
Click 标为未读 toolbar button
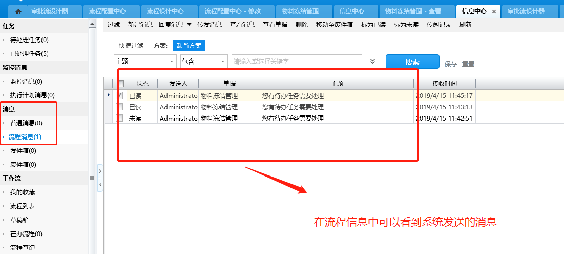click(406, 25)
